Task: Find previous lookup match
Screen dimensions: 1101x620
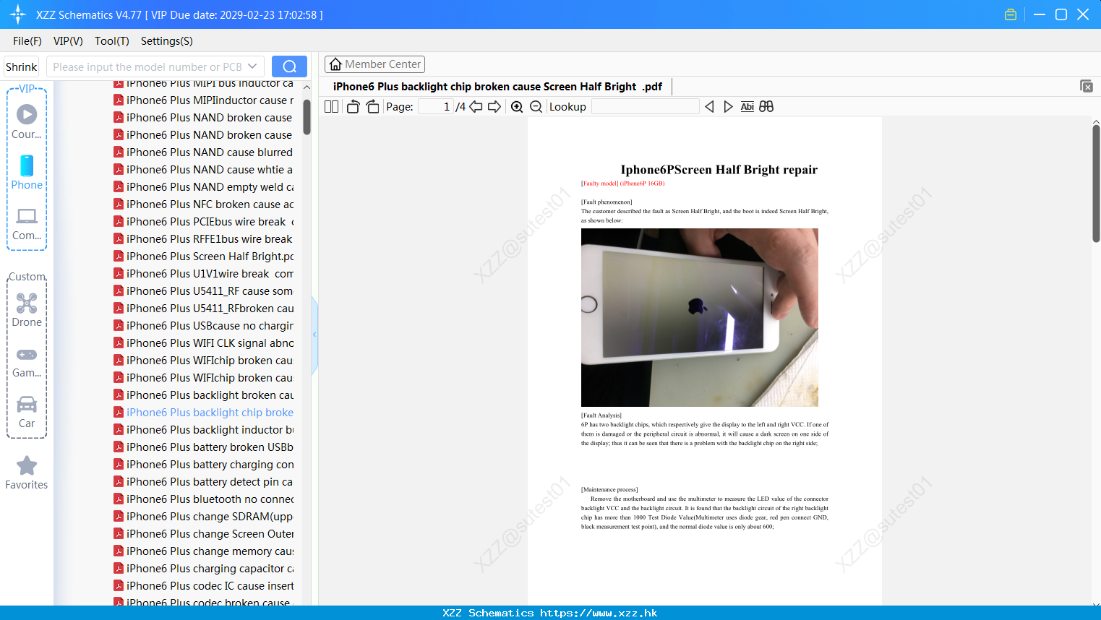Action: 709,107
